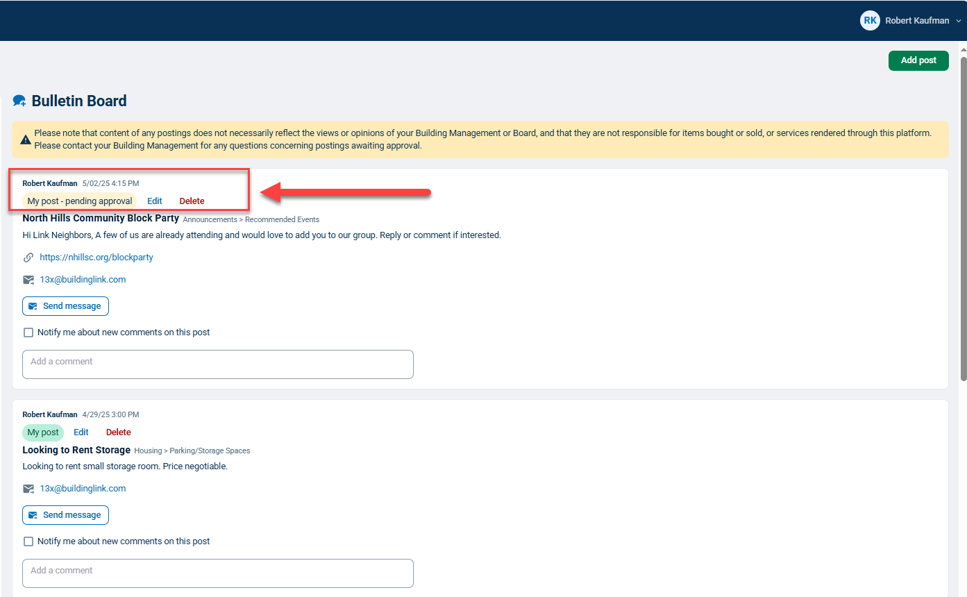This screenshot has height=597, width=967.
Task: Edit the Looking to Rent Storage post
Action: 81,432
